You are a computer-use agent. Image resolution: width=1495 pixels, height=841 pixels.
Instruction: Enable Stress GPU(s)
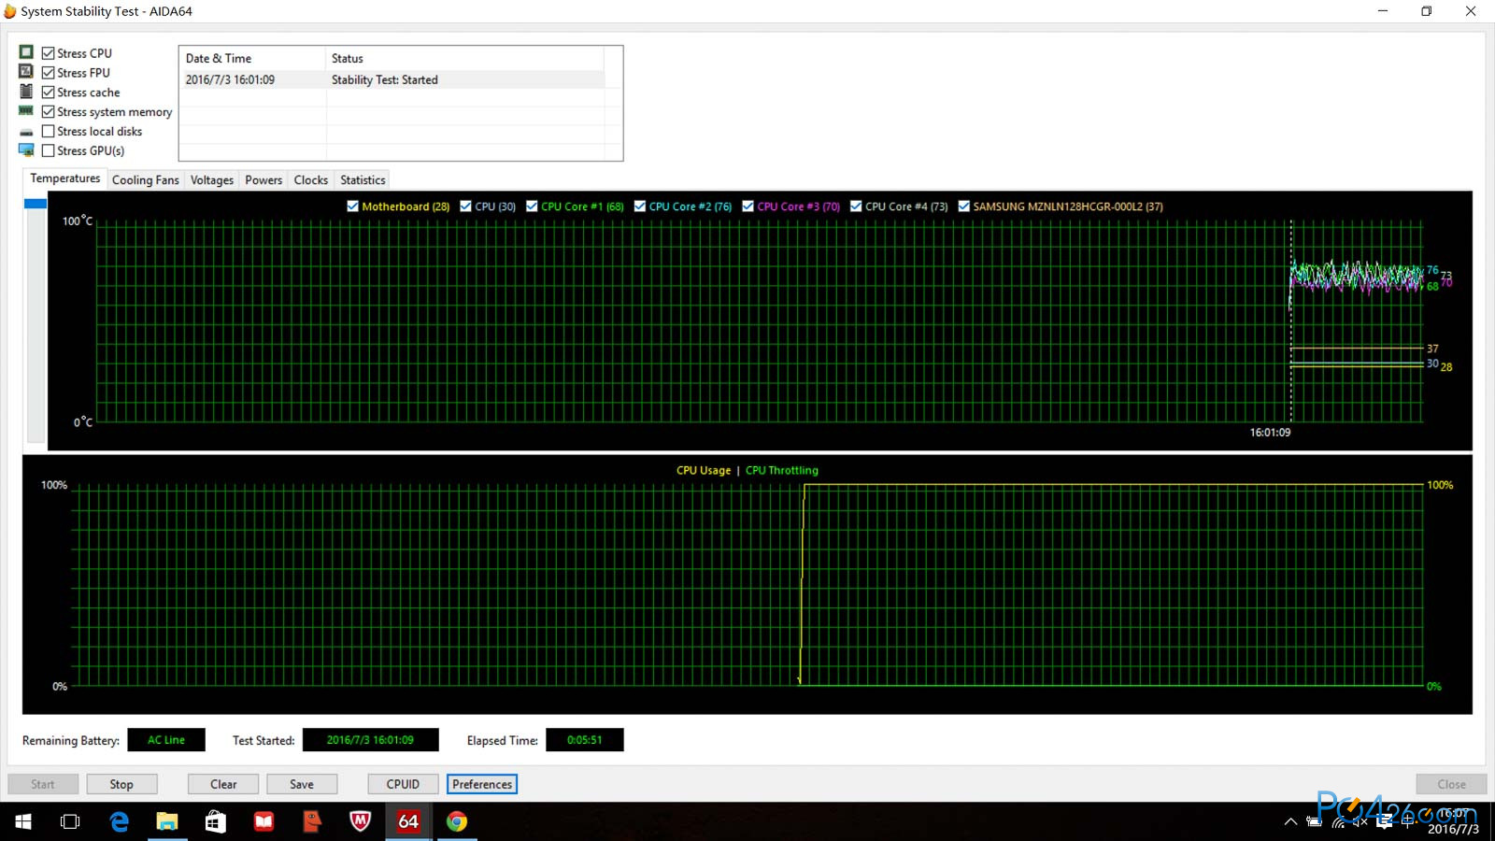pos(49,150)
